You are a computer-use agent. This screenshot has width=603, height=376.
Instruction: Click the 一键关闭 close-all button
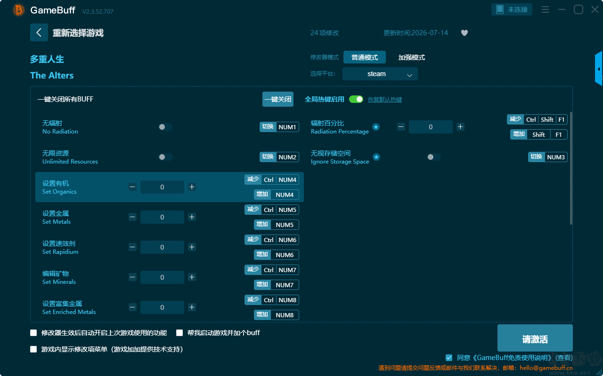pos(278,99)
